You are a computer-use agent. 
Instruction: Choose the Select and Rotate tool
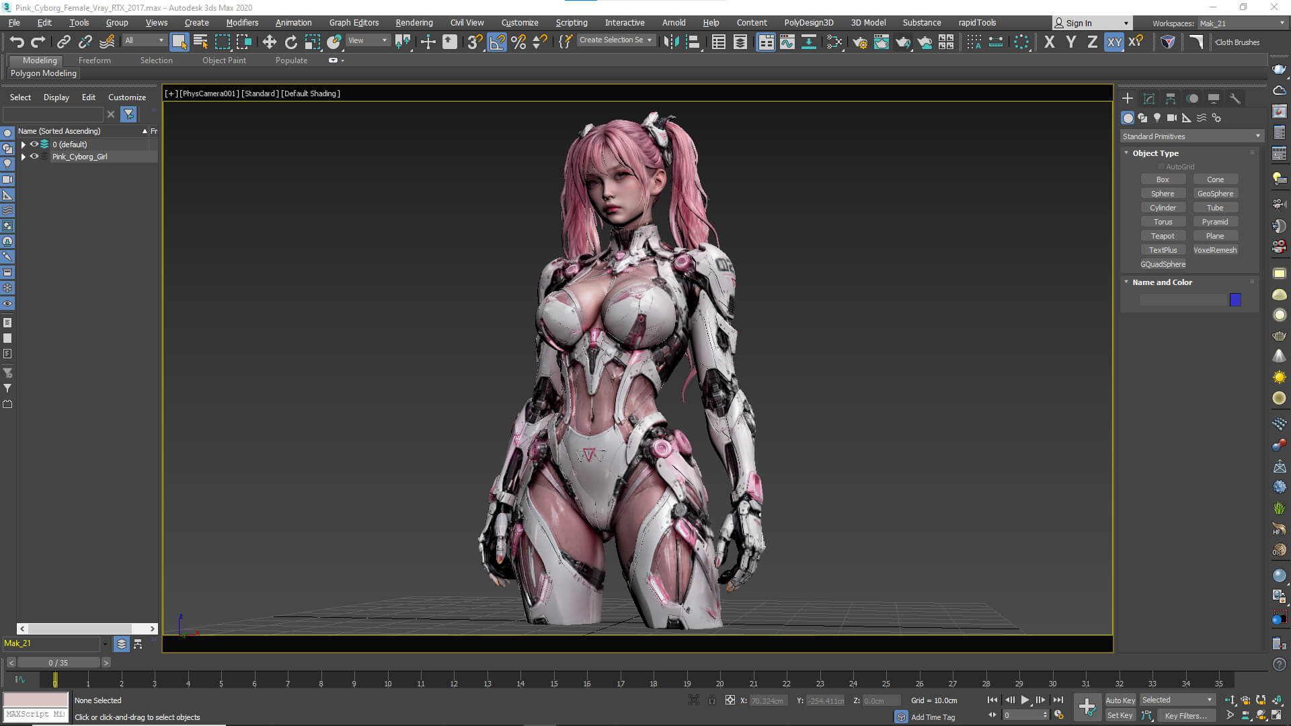(290, 42)
